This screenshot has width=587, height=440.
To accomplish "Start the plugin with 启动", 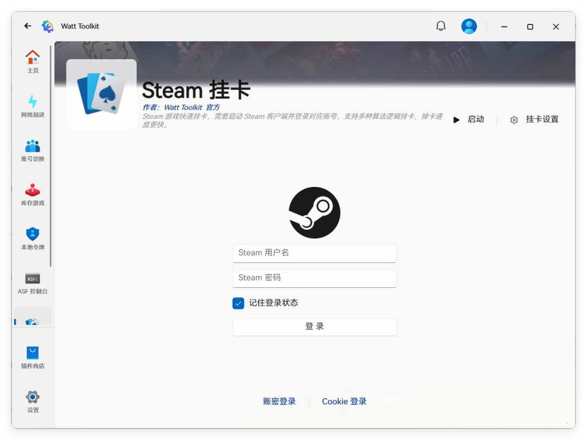I will pyautogui.click(x=469, y=120).
